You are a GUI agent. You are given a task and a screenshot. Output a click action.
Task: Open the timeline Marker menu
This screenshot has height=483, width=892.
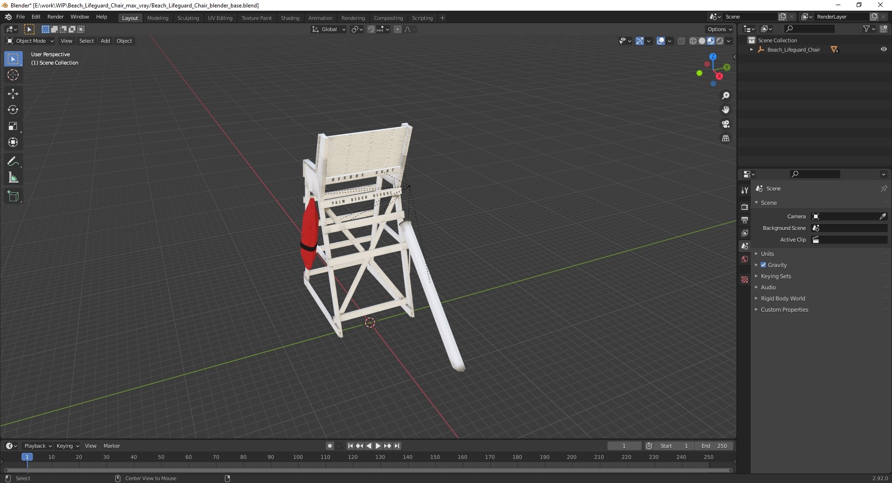click(111, 446)
